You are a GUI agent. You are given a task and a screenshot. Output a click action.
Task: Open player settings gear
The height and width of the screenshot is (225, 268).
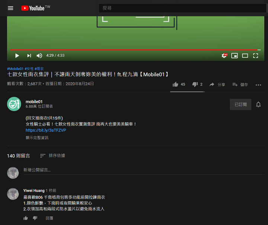[224, 55]
